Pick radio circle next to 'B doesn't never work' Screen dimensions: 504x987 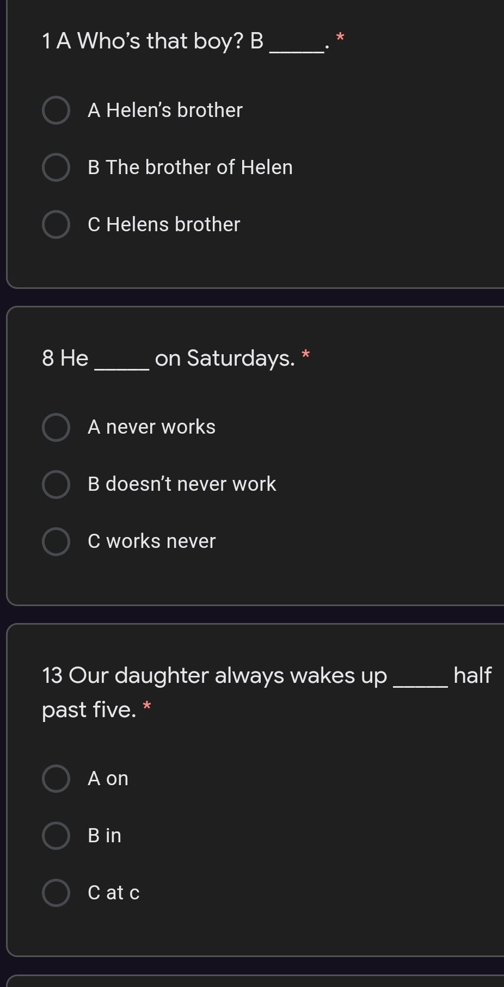coord(56,484)
